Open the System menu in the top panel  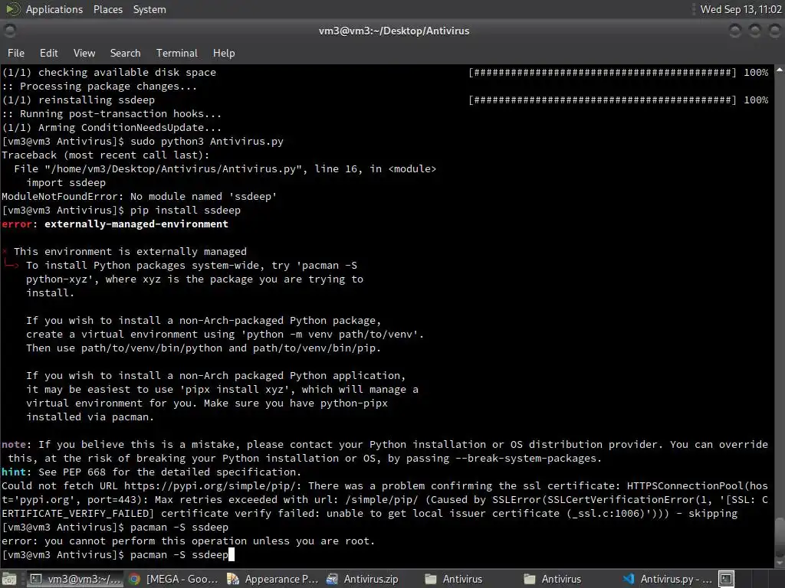(x=149, y=9)
